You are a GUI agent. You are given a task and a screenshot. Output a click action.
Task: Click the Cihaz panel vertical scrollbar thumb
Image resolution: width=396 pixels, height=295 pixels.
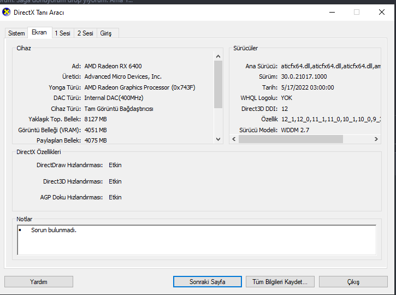[x=218, y=84]
